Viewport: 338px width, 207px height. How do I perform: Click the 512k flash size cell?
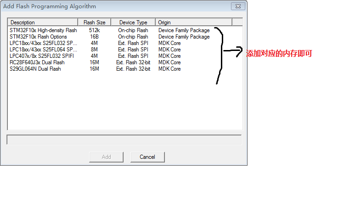click(x=95, y=30)
